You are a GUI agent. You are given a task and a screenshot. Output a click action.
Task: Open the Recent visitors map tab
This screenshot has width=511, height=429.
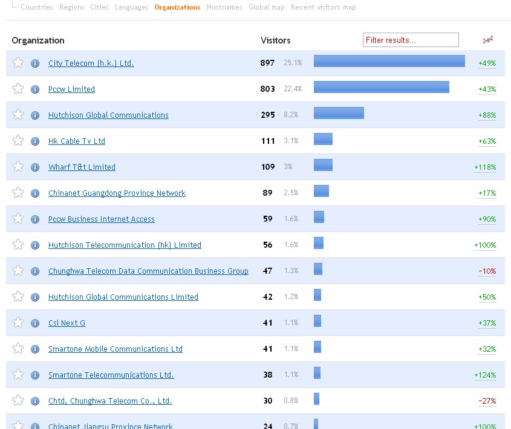point(324,7)
